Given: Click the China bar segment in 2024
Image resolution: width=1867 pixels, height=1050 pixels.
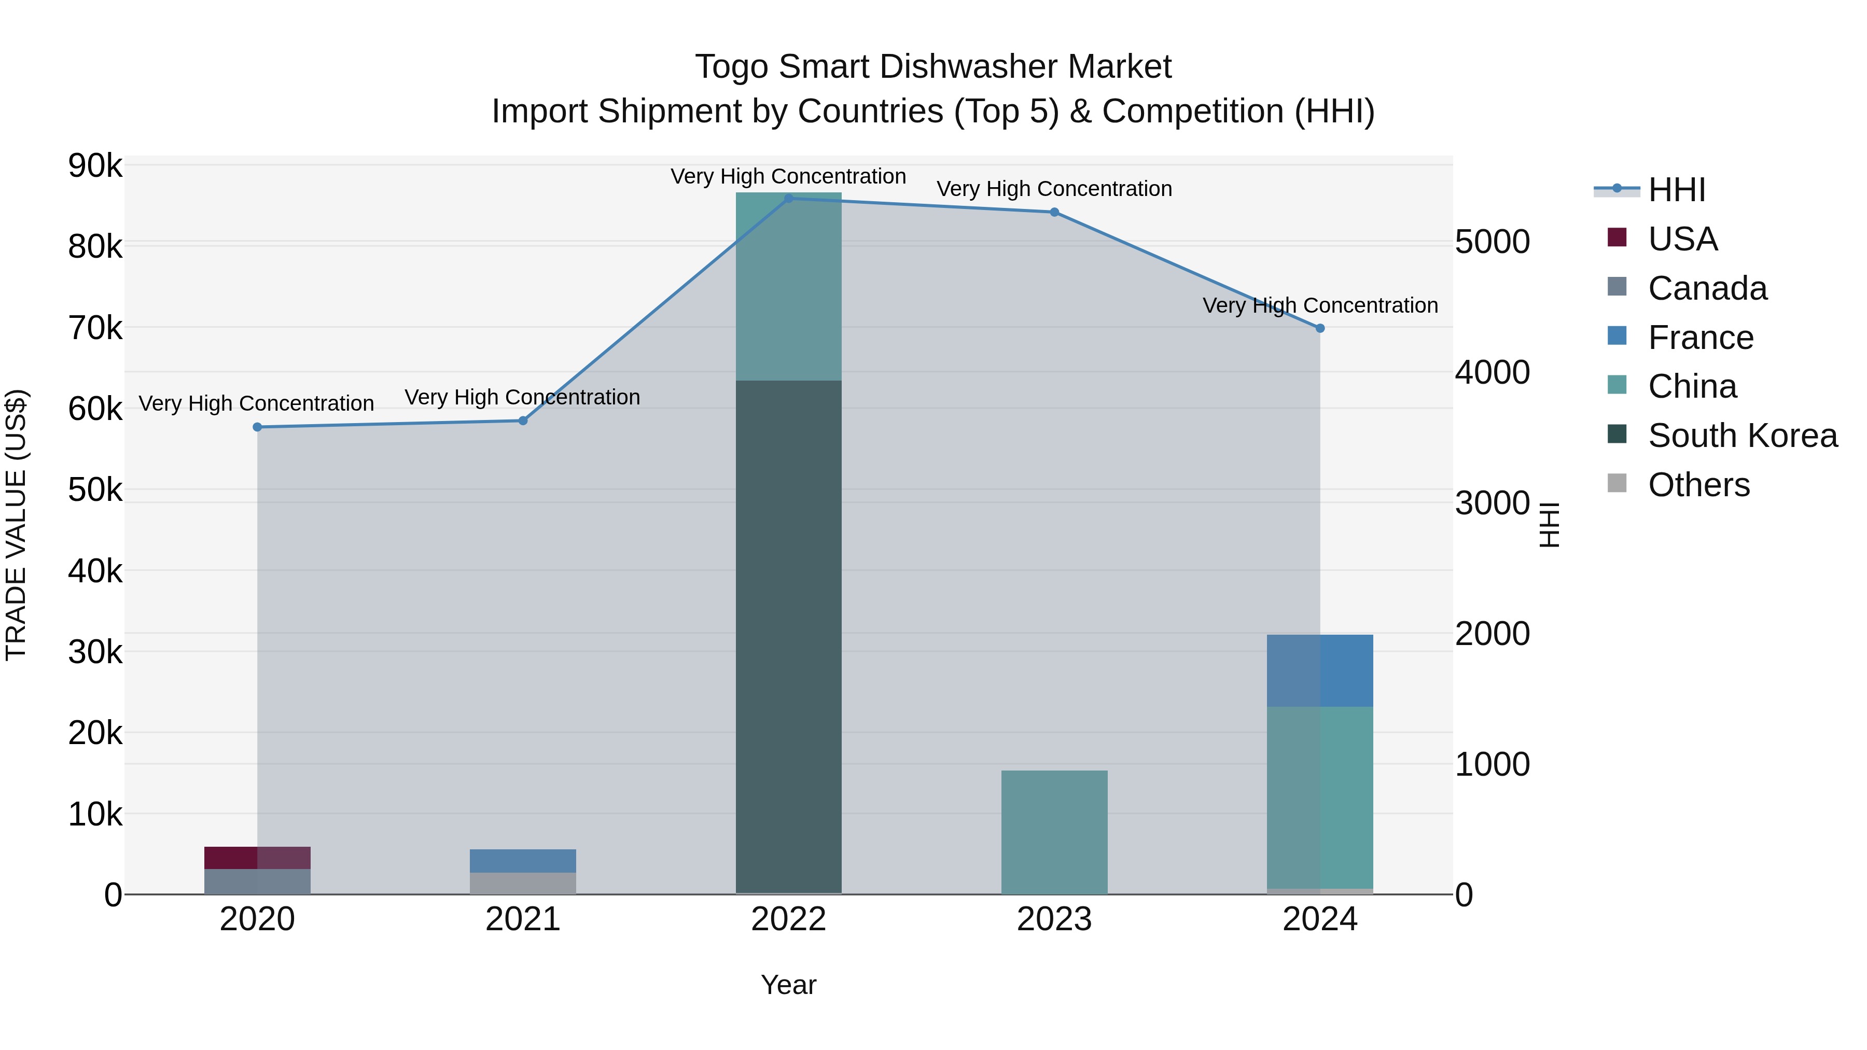Looking at the screenshot, I should 1320,798.
